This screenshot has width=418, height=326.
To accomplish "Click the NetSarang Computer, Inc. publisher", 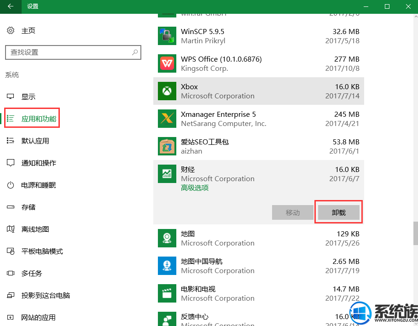I will coord(224,124).
